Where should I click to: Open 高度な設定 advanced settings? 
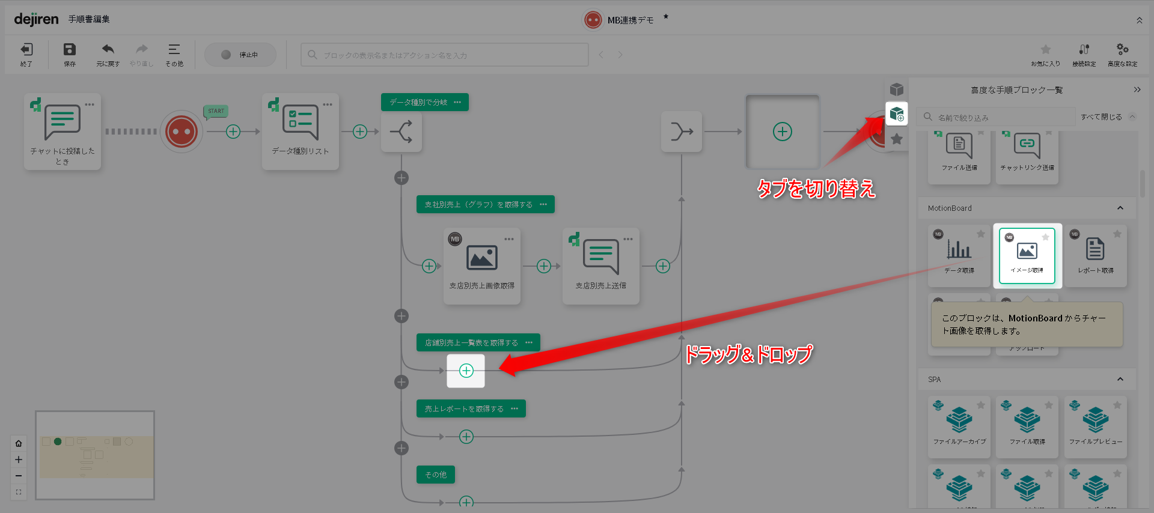tap(1123, 54)
